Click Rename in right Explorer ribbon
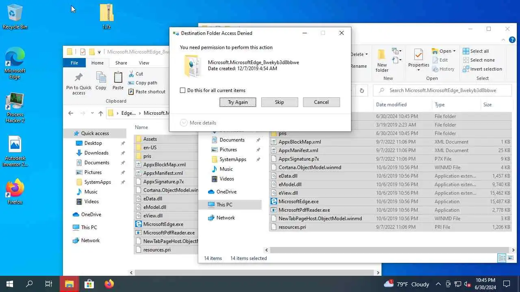Viewport: 520px width, 292px height. coord(358,66)
